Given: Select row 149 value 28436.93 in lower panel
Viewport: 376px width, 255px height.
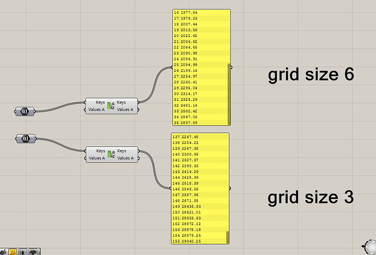Looking at the screenshot, I should [199, 207].
